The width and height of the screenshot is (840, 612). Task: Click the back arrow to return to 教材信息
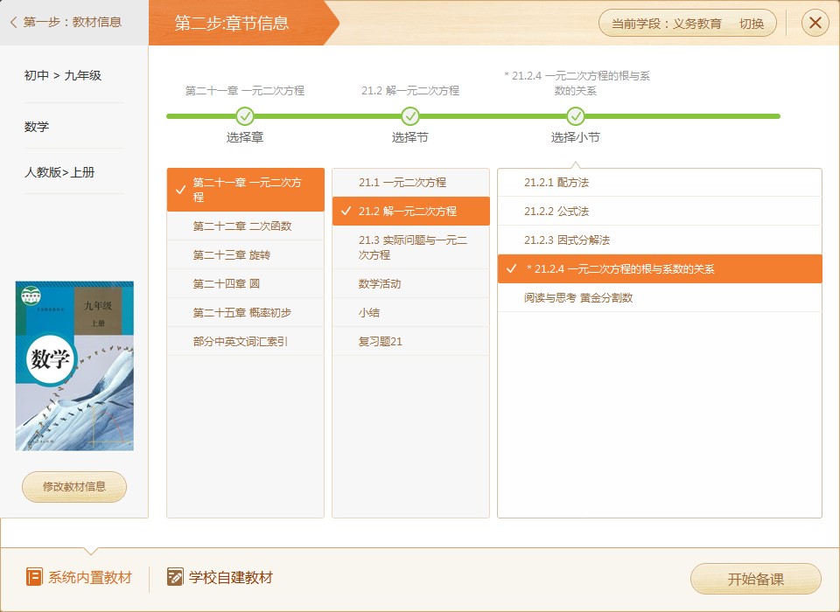[12, 24]
